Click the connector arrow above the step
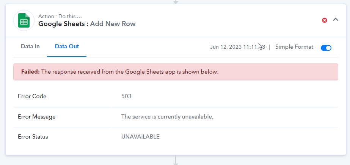Viewport: 350px width, 165px height. click(x=176, y=2)
